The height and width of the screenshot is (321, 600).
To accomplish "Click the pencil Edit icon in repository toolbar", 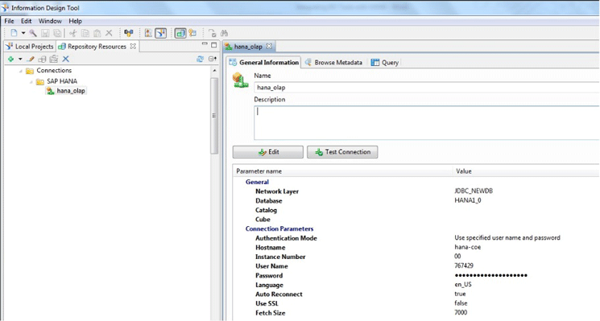I will [31, 59].
